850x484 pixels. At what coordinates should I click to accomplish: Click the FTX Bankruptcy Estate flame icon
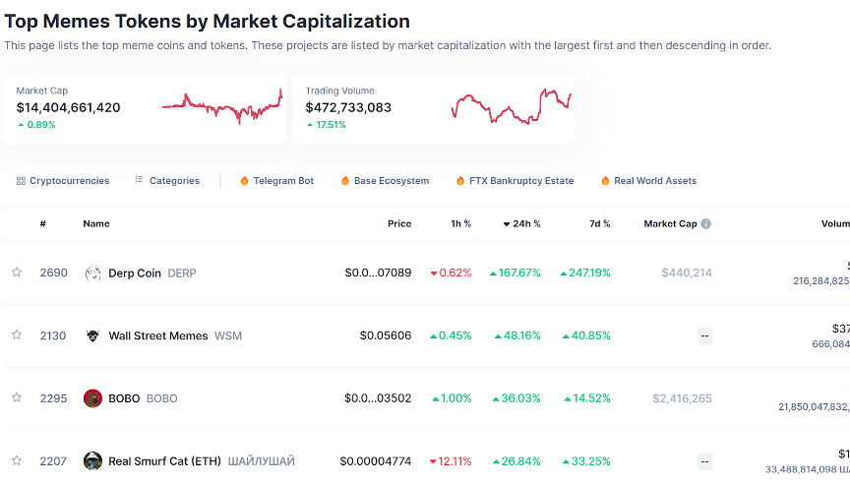460,181
